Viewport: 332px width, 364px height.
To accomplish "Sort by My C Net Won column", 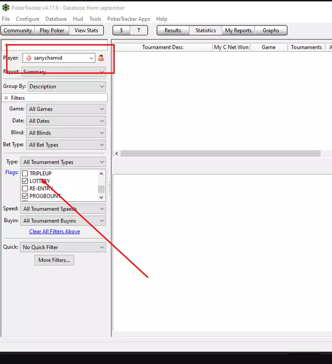I will coord(231,47).
